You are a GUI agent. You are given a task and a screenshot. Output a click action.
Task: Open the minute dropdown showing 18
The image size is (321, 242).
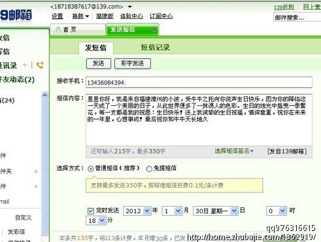click(x=102, y=220)
